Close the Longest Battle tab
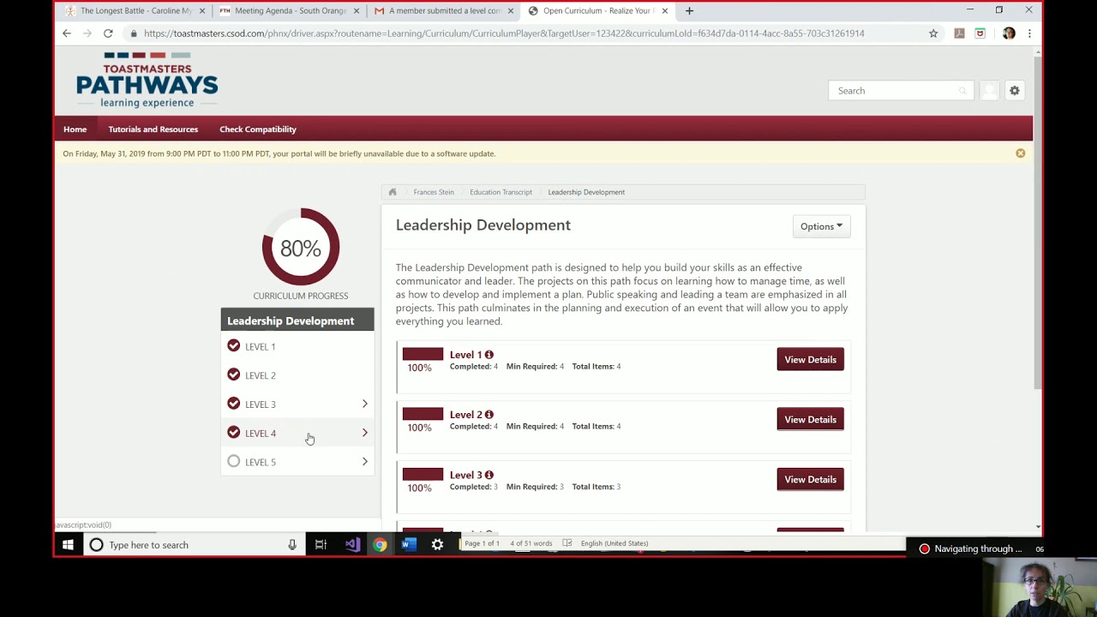This screenshot has height=617, width=1097. 202,11
